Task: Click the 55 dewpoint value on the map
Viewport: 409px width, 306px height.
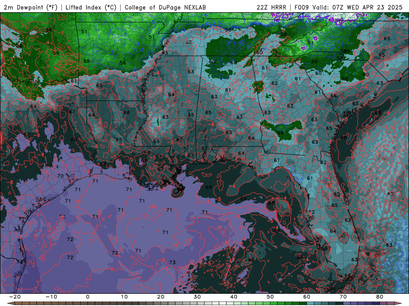Action: pos(86,61)
